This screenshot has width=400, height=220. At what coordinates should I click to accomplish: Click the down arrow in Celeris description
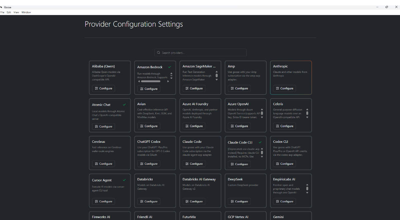click(307, 117)
